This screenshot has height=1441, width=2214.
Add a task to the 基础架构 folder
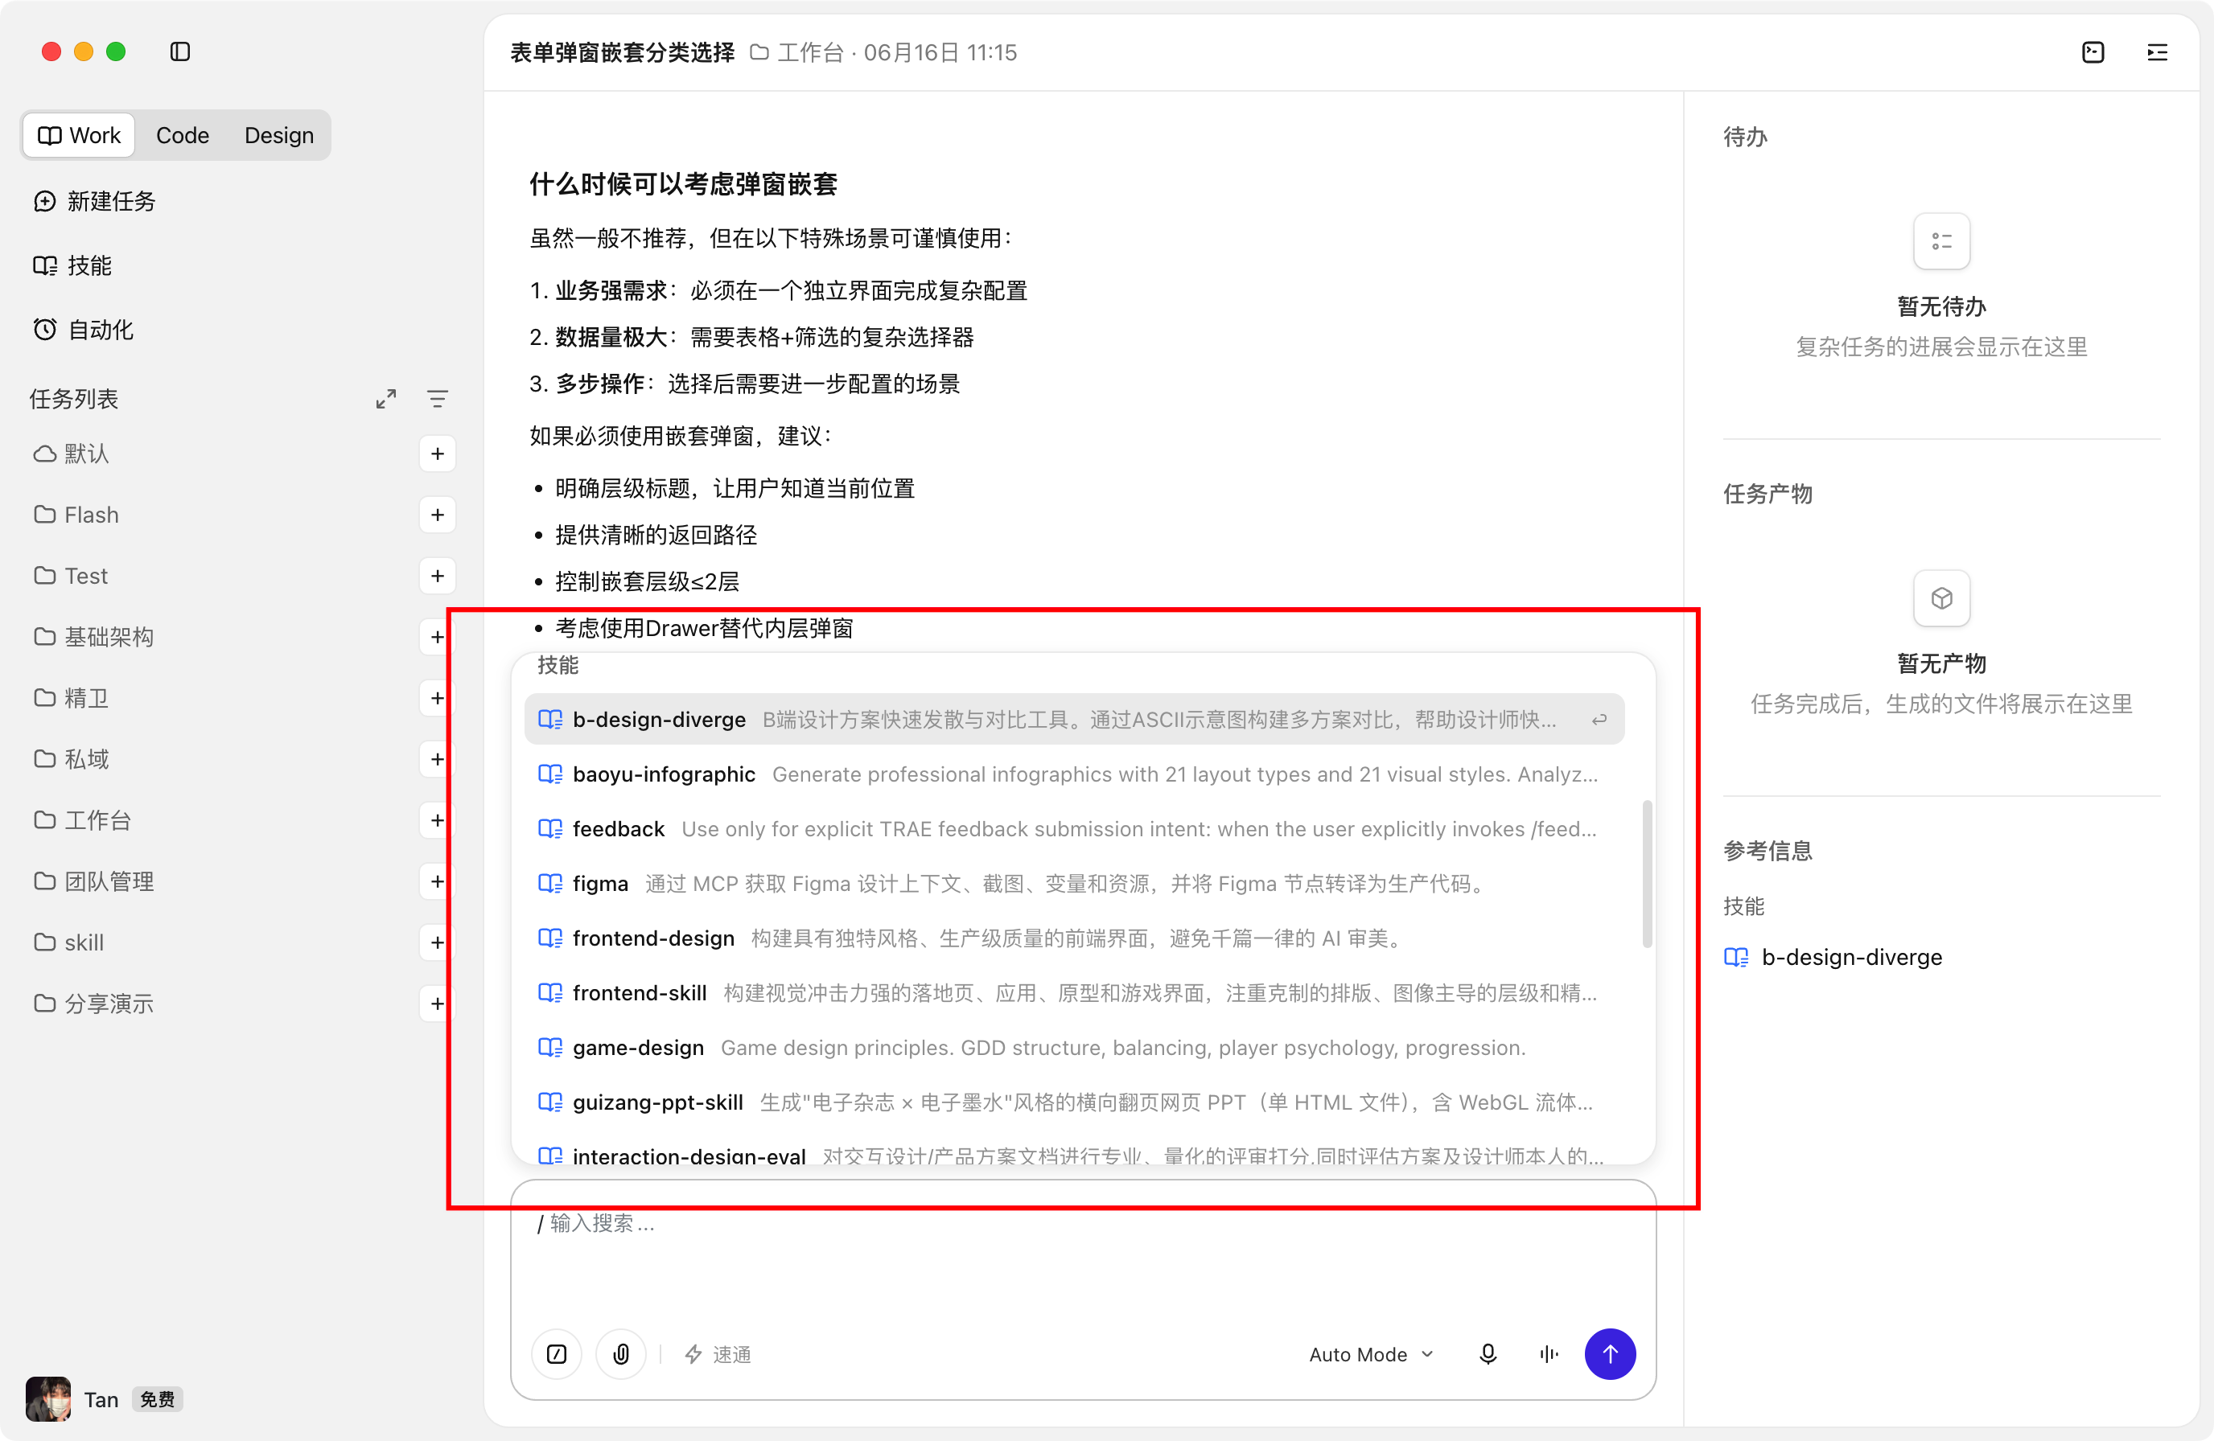pyautogui.click(x=437, y=637)
